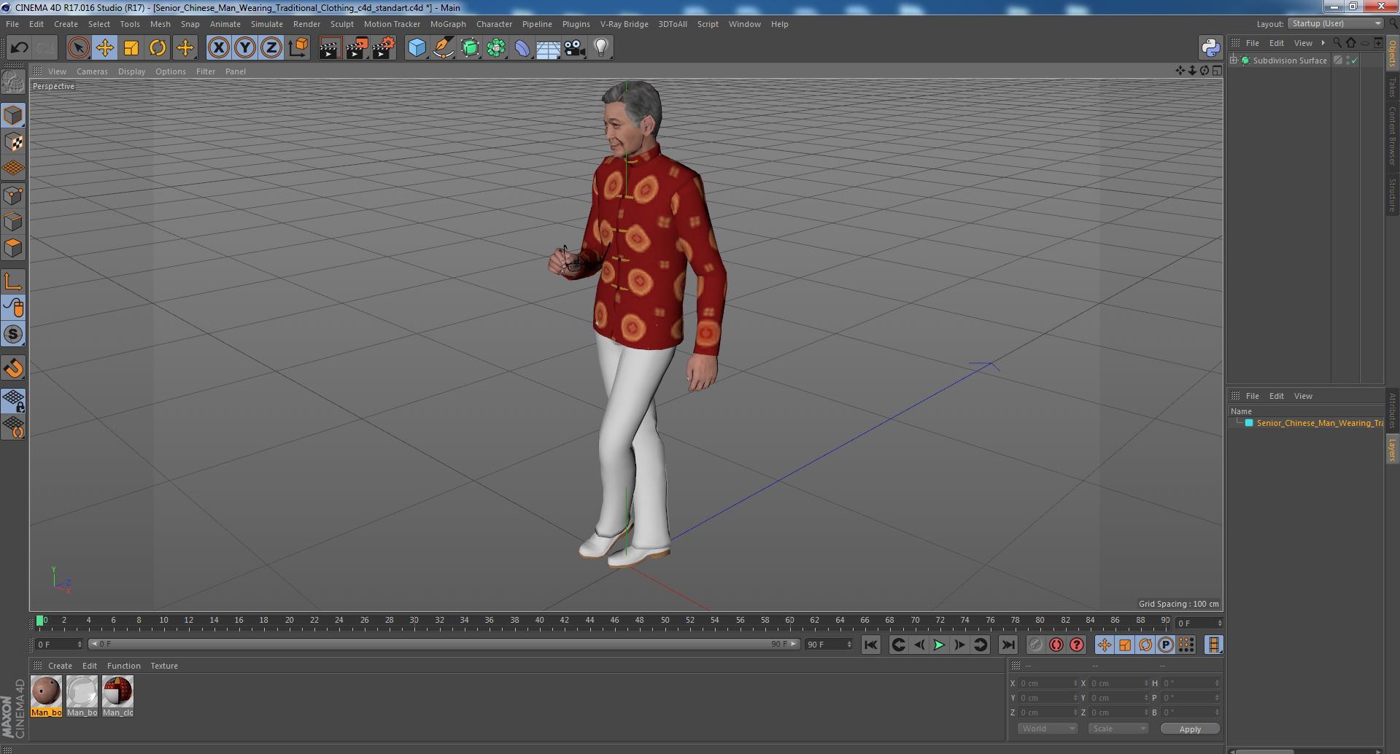The image size is (1400, 754).
Task: Open the Scale mode dropdown
Action: 1118,728
